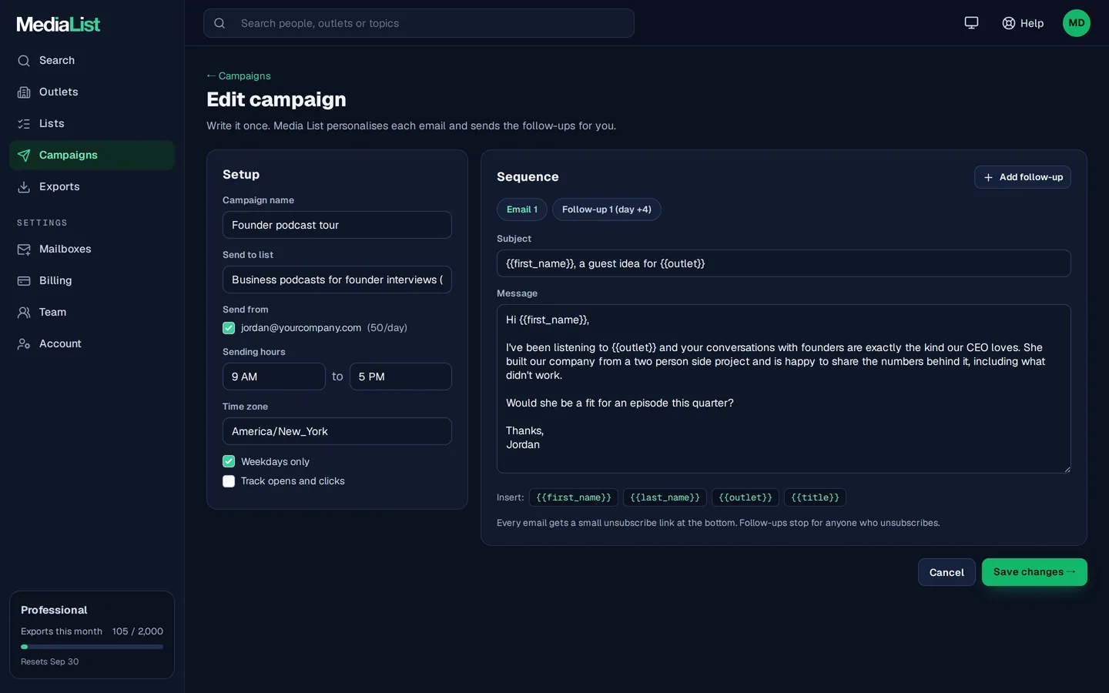
Task: Go to Outlets in the sidebar
Action: (92, 92)
